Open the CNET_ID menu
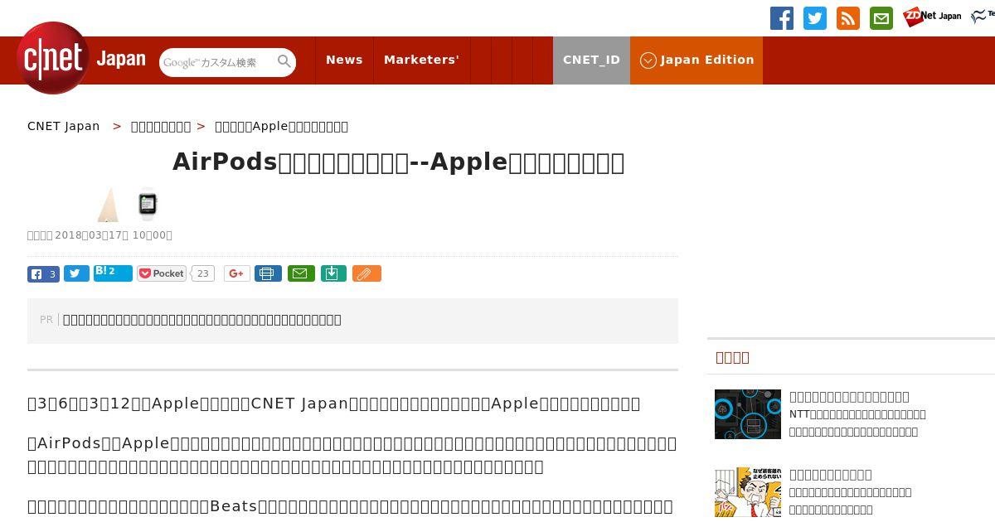 tap(591, 60)
